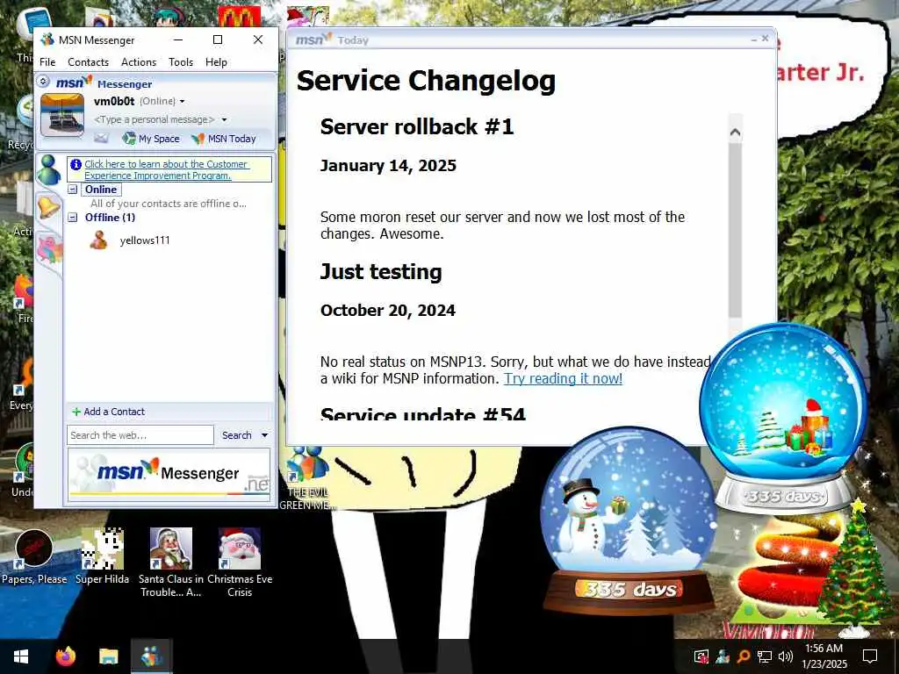Viewport: 899px width, 674px height.
Task: Click the gifts snow globe countdown widget
Action: click(783, 417)
